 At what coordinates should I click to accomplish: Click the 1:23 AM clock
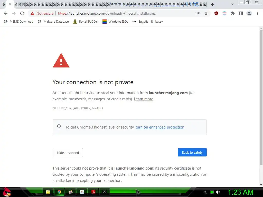click(x=240, y=192)
